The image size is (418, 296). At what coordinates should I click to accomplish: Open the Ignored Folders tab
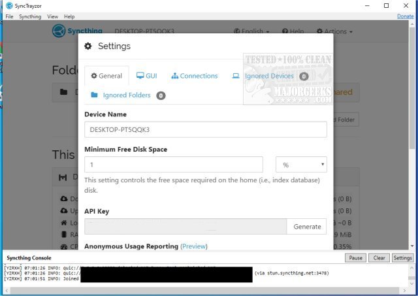point(127,95)
